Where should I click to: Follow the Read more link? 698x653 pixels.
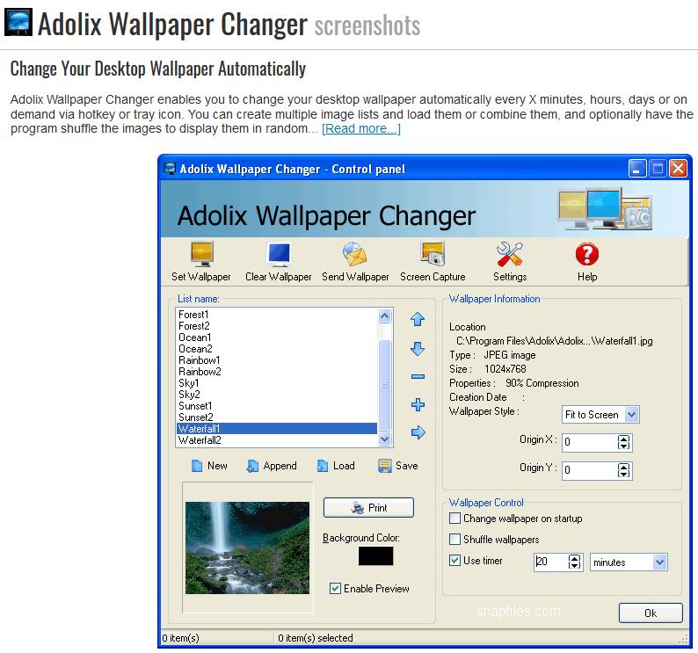(x=361, y=128)
